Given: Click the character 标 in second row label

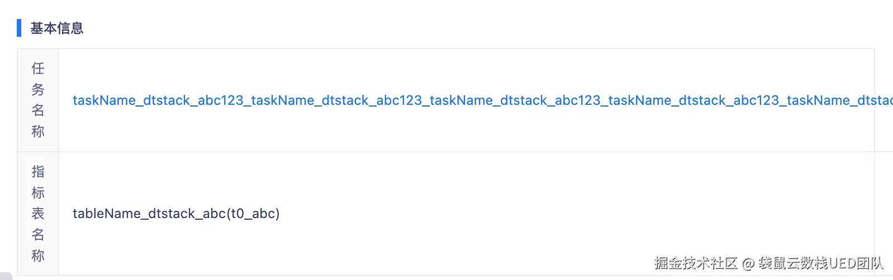Looking at the screenshot, I should tap(38, 193).
